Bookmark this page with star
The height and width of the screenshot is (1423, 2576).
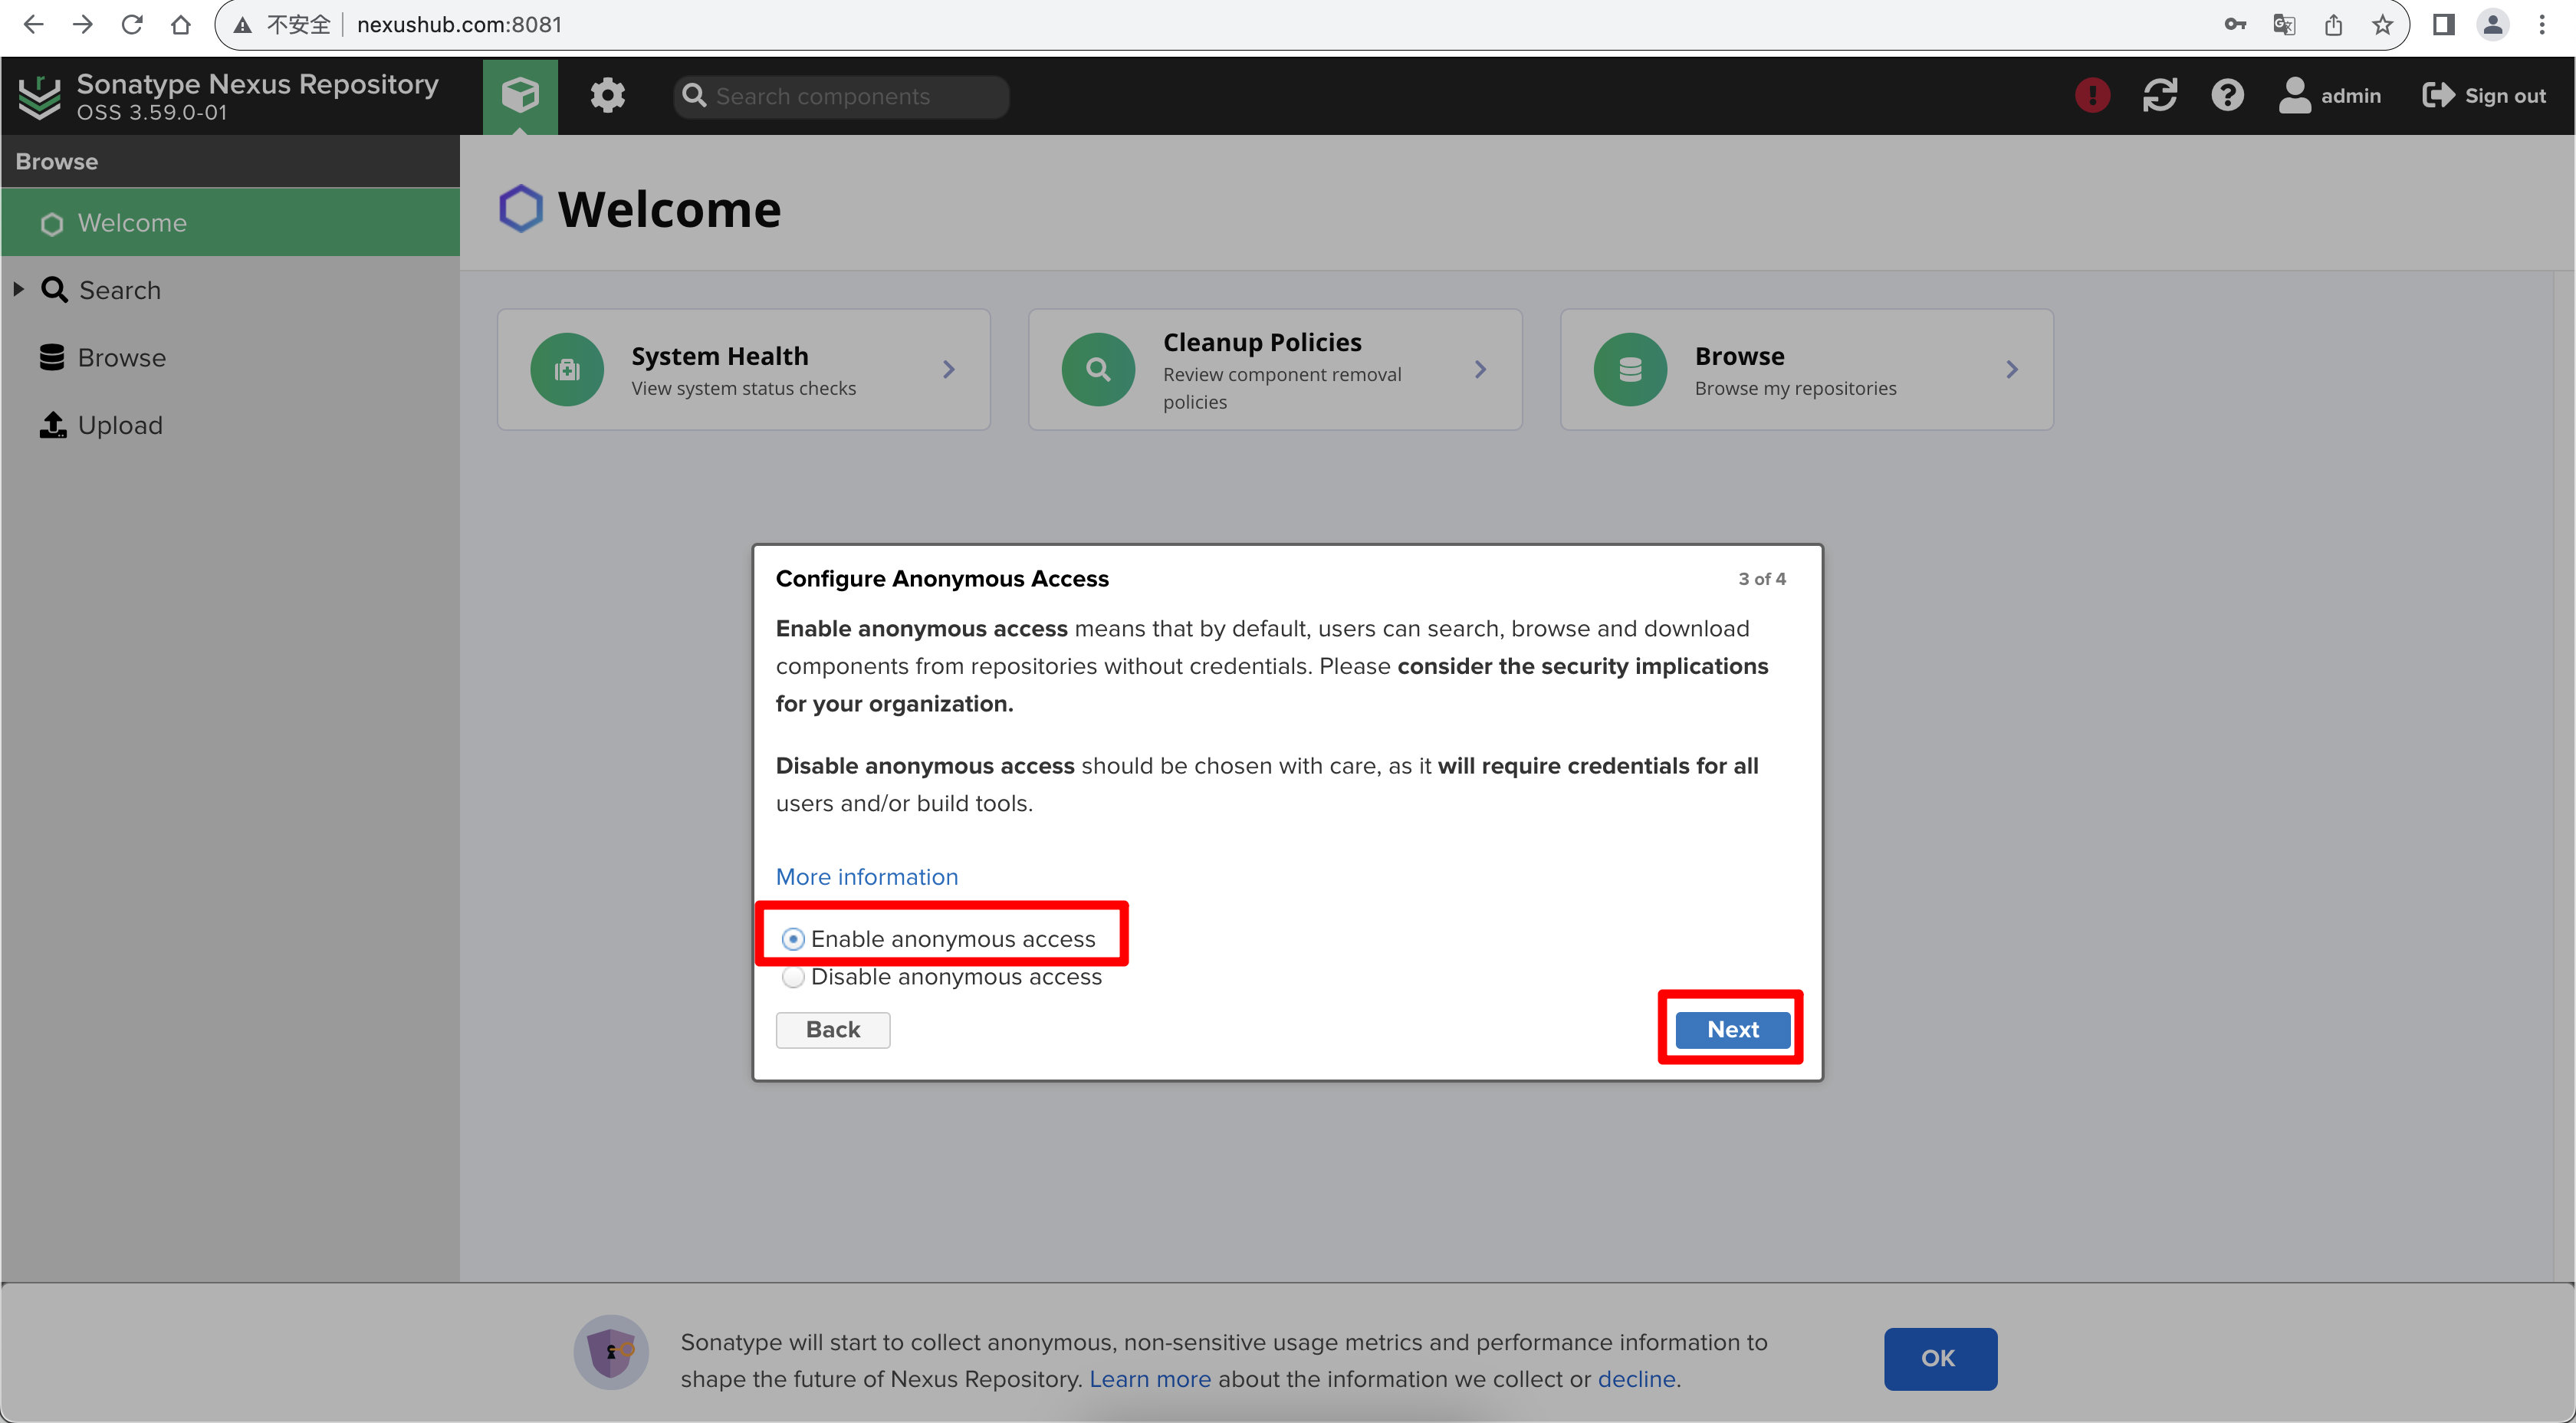coord(2383,24)
